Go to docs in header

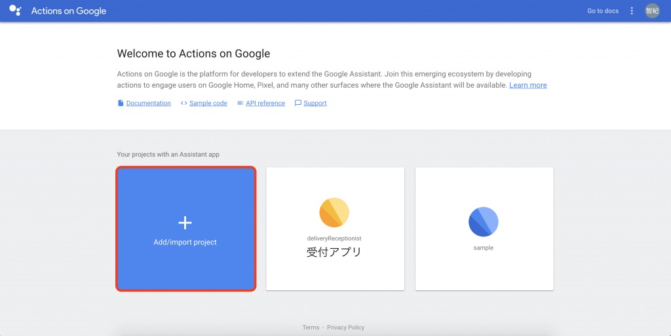[603, 10]
